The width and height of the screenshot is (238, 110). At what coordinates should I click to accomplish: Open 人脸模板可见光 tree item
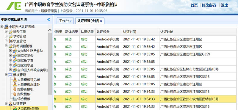coord(29,80)
